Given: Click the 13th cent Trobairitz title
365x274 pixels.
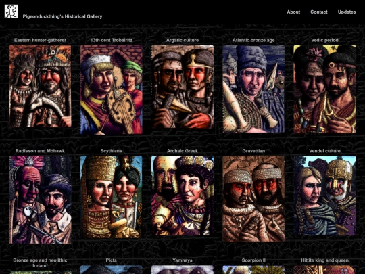Looking at the screenshot, I should click(112, 40).
